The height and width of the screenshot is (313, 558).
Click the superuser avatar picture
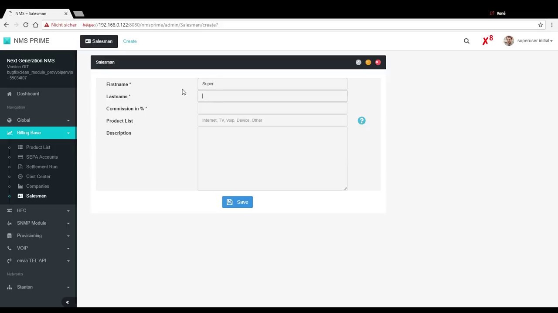point(508,41)
